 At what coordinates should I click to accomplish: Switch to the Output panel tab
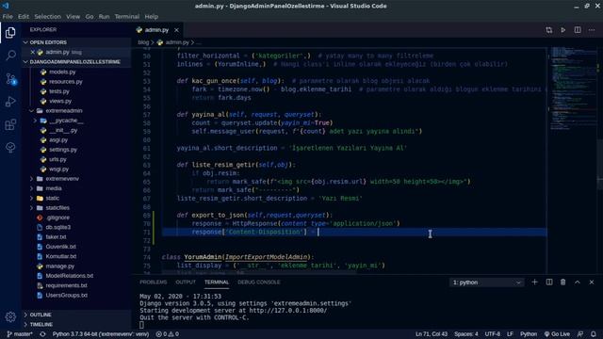click(186, 282)
